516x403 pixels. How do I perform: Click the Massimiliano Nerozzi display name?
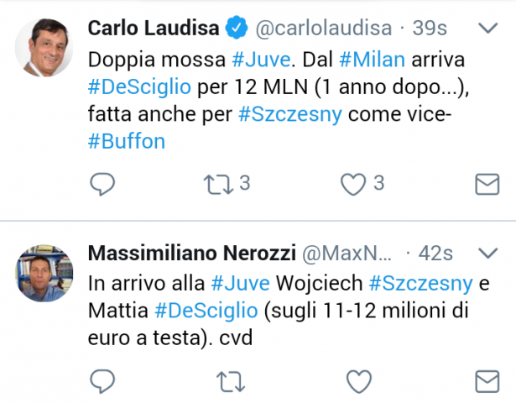(x=189, y=253)
